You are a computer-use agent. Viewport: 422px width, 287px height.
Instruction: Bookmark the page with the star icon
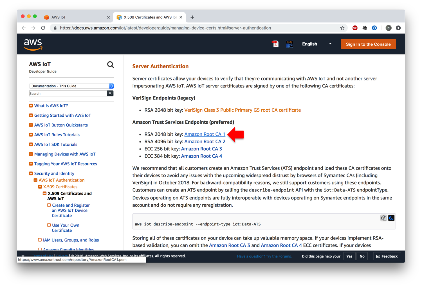pos(342,28)
